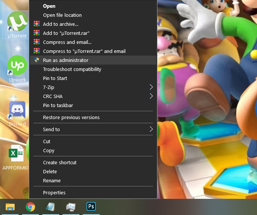This screenshot has height=215, width=257.
Task: Choose Create shortcut
Action: (93, 162)
